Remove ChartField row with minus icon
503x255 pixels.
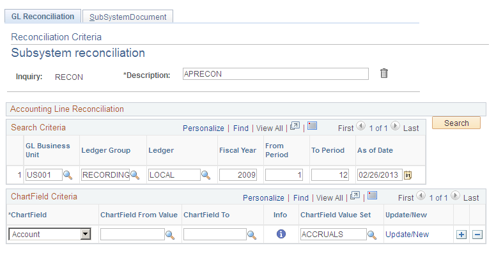[477, 235]
